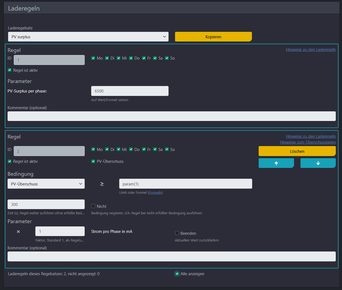Click the PV-Surplus per phase value field
Viewport: 342px width, 290px height.
(130, 91)
